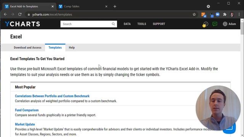Open the Chrome three-dot menu
Screen dimensions: 244x137
tap(239, 14)
